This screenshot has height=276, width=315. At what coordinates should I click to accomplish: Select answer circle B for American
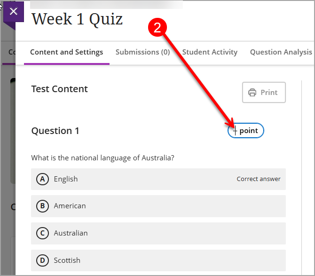[42, 206]
